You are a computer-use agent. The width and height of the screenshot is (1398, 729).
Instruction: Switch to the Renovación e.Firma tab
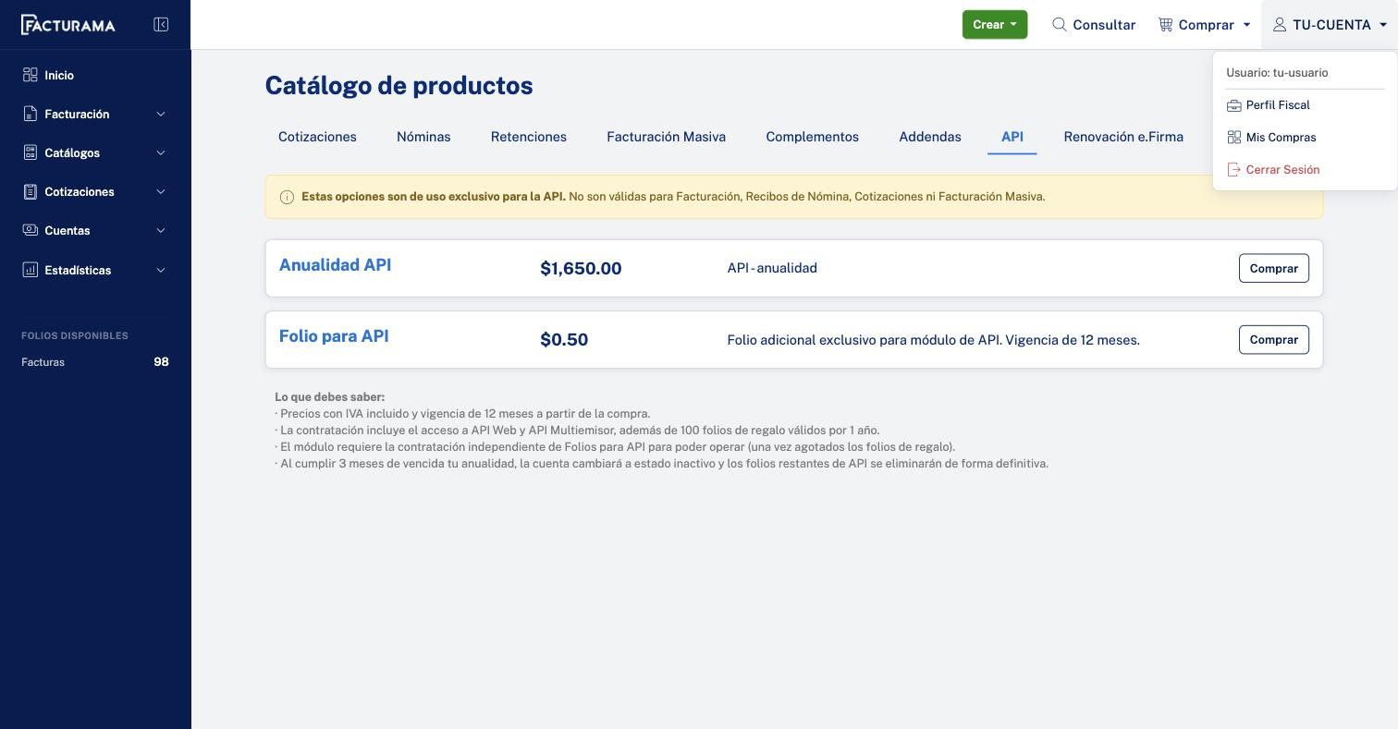(x=1123, y=137)
